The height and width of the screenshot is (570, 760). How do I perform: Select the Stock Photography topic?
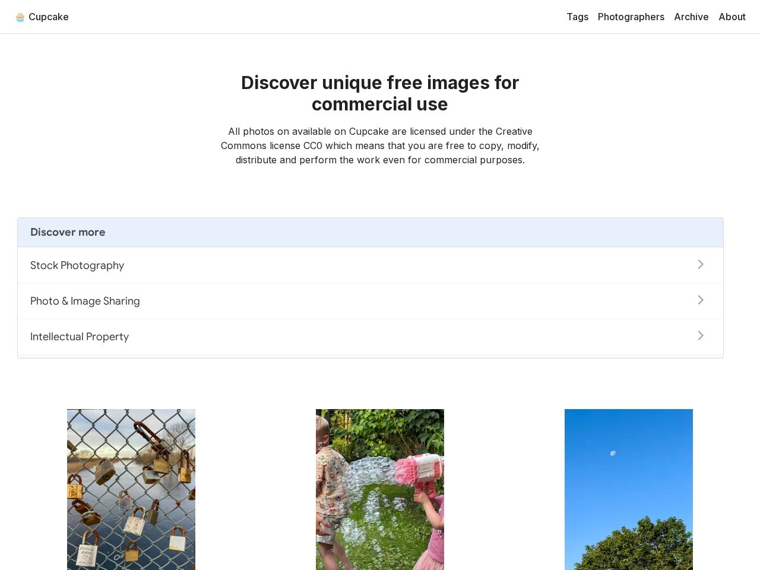point(370,265)
